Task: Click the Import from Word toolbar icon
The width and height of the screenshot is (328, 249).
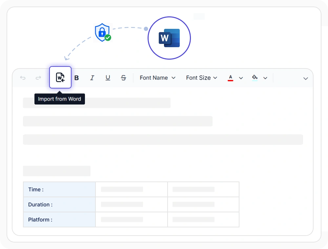Action: coord(60,77)
